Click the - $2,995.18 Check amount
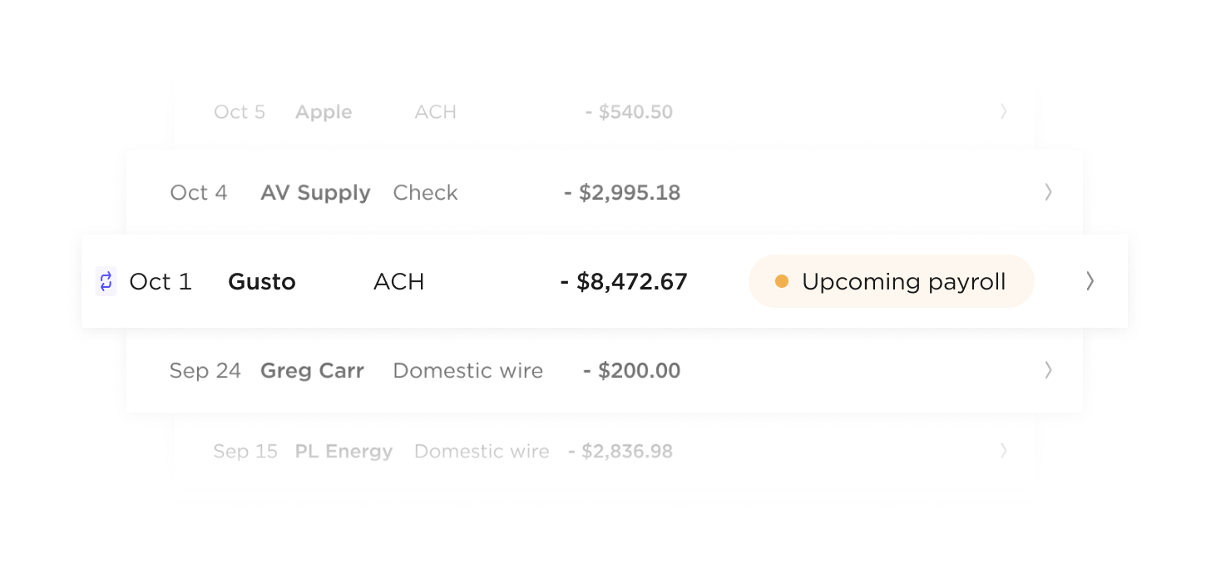The image size is (1211, 564). coord(622,193)
